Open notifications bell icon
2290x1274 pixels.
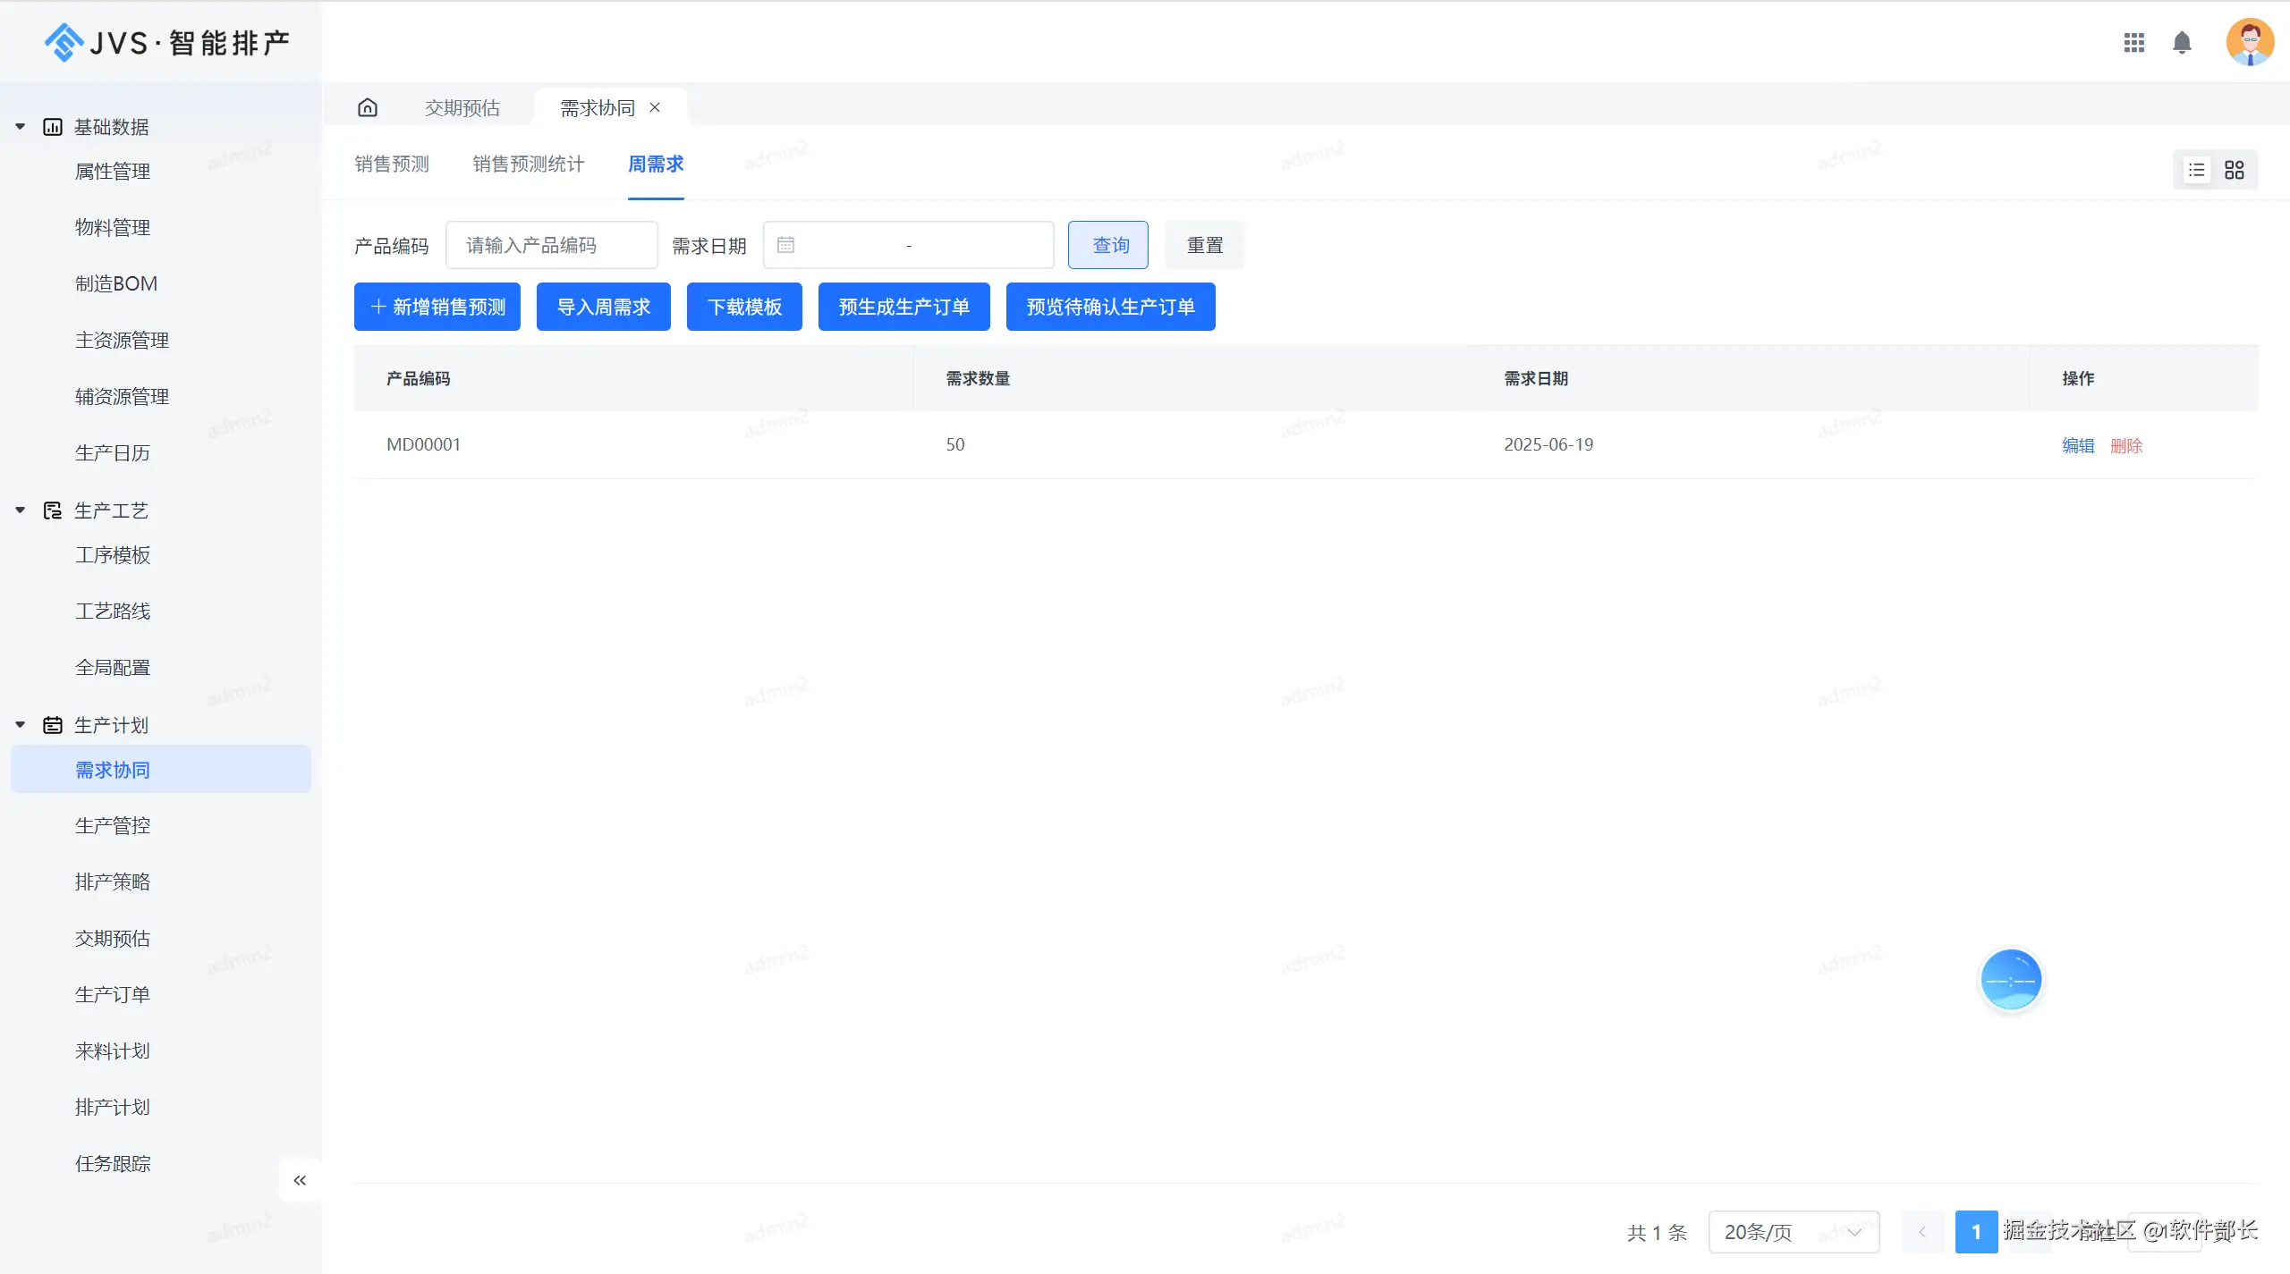click(x=2182, y=43)
